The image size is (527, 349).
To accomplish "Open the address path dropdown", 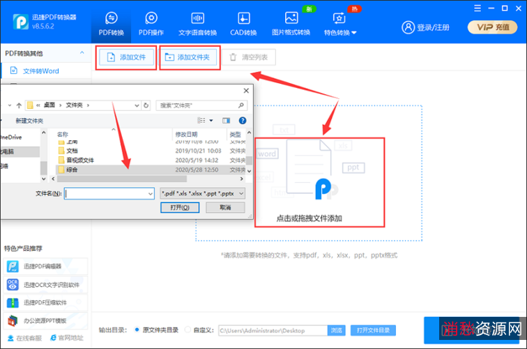I will [137, 105].
